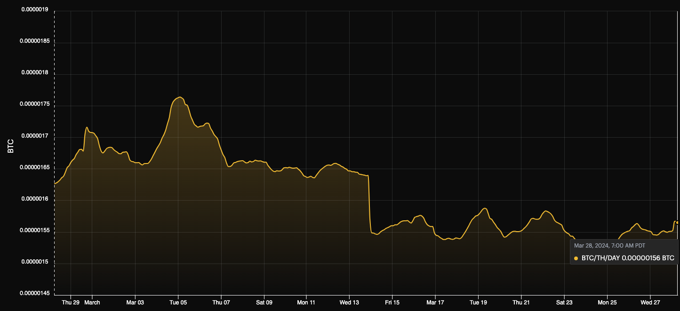Click the March date label

pos(92,303)
